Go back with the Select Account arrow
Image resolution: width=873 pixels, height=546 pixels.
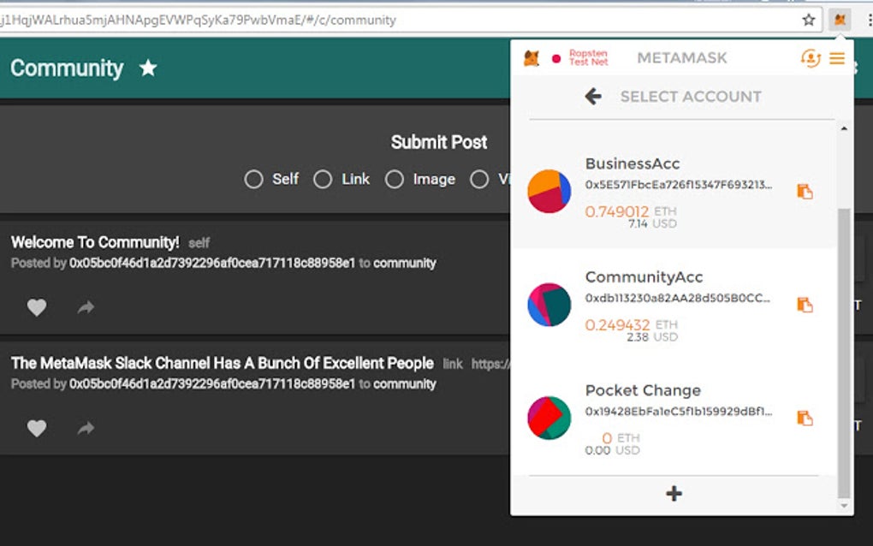pos(593,97)
